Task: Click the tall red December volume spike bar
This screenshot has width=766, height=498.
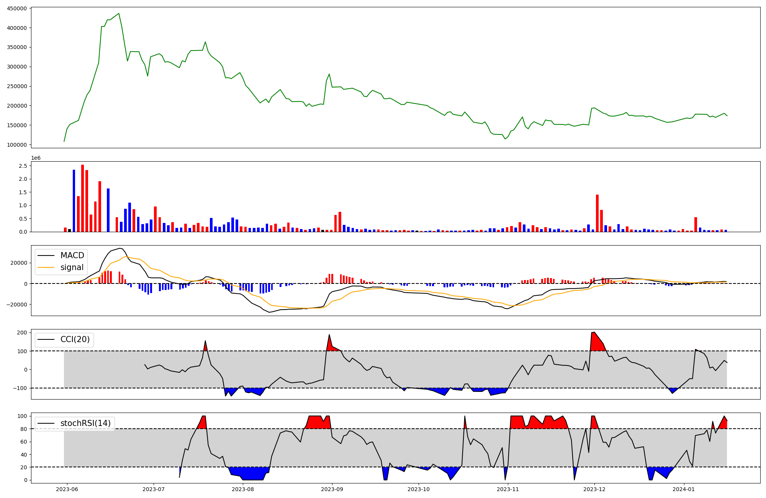Action: click(x=597, y=213)
